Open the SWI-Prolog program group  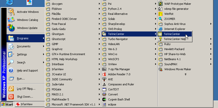click(x=129, y=29)
